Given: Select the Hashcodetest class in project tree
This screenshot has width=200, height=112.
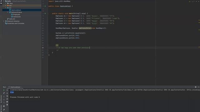Looking at the screenshot, I should (x=16, y=10).
